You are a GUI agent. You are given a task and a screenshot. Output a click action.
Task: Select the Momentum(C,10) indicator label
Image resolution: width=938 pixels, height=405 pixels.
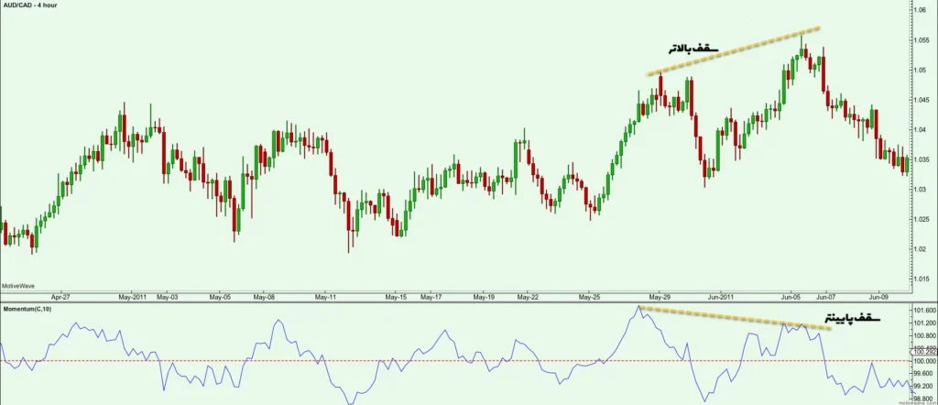click(26, 312)
